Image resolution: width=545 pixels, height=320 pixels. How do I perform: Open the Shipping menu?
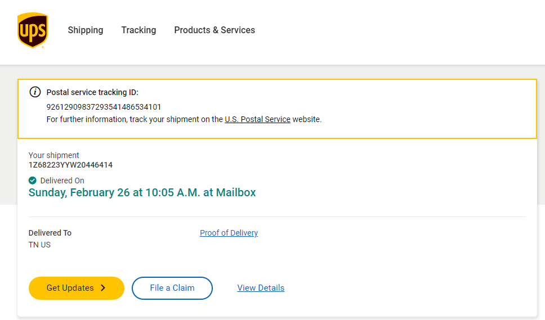click(x=86, y=30)
